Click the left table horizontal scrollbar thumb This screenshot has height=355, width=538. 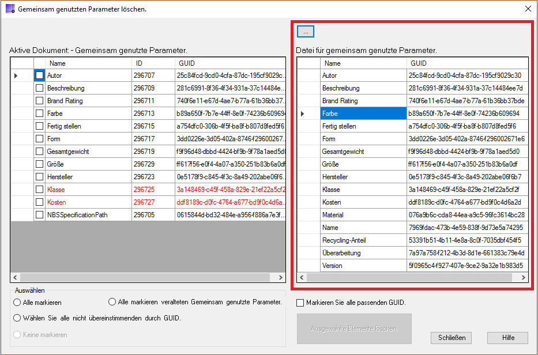click(145, 277)
